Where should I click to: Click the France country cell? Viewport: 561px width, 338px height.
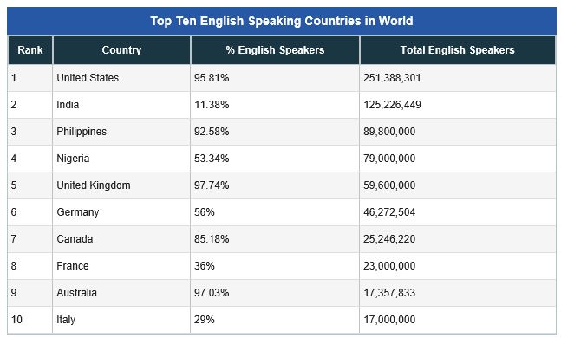(121, 266)
